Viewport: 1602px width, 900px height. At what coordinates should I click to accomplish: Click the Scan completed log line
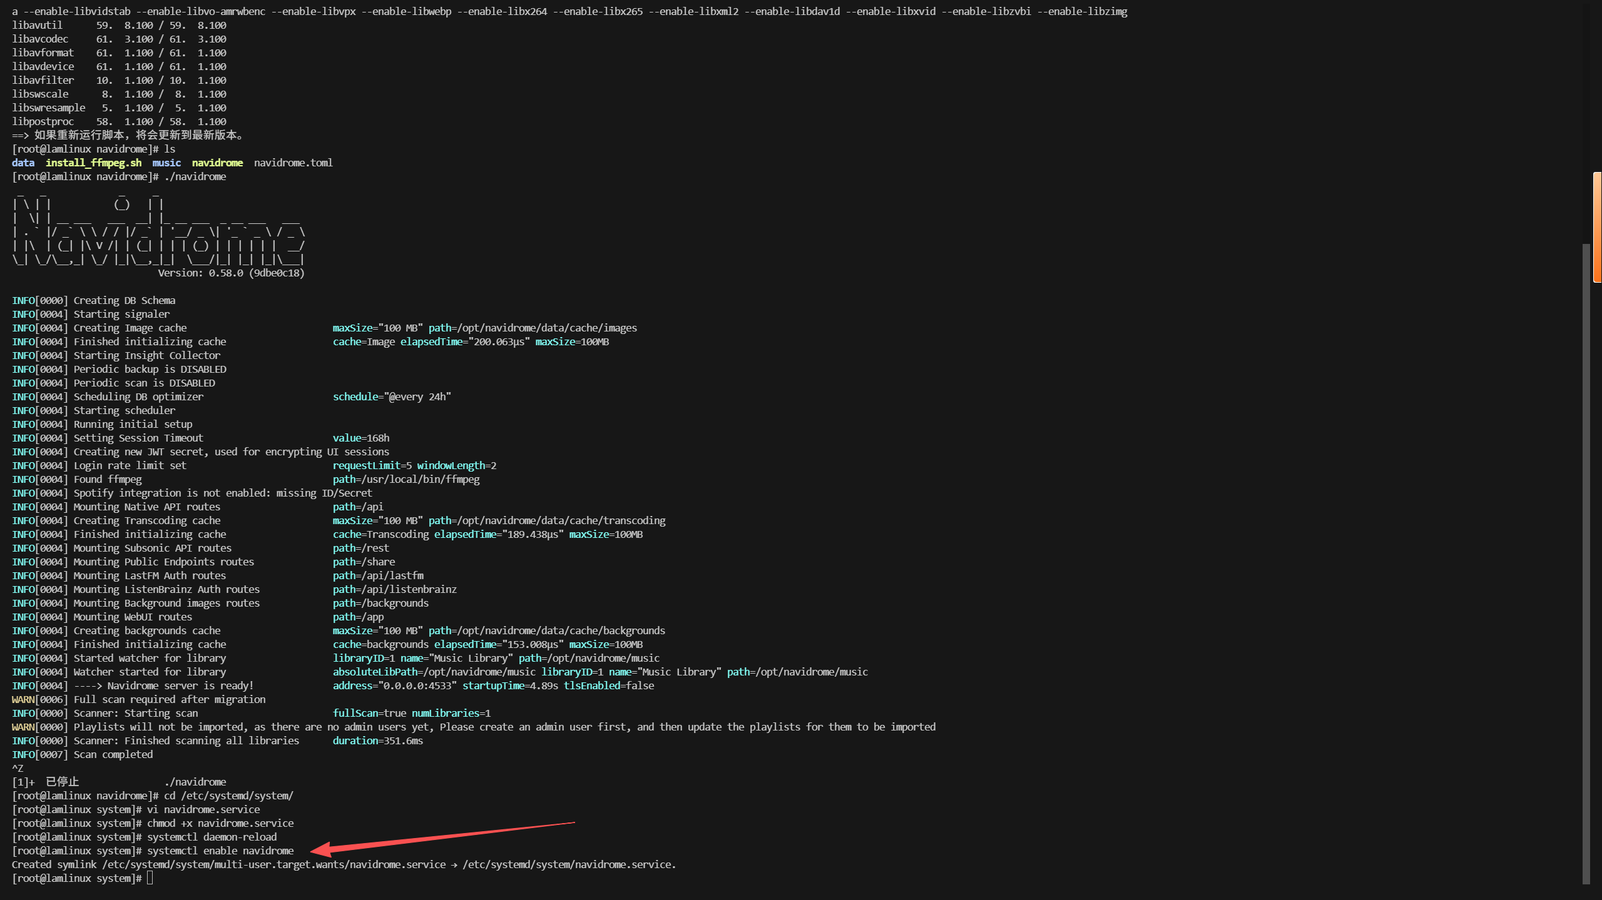113,754
